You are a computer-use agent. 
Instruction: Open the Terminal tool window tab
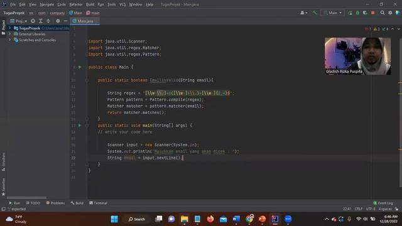pyautogui.click(x=98, y=203)
